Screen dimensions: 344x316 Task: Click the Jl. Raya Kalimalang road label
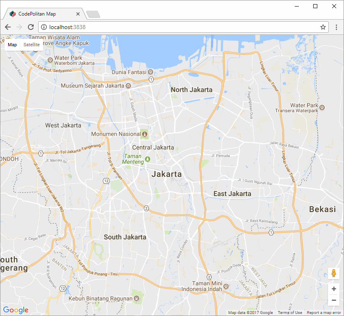point(261,221)
